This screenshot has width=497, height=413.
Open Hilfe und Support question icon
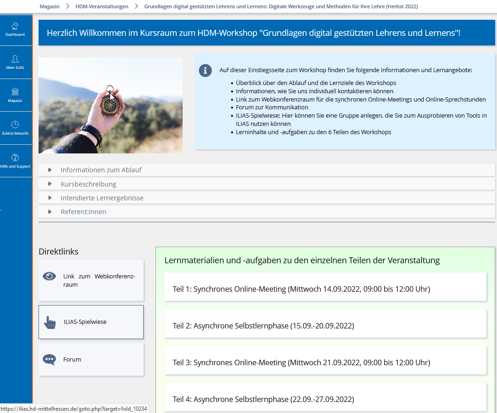[x=15, y=158]
